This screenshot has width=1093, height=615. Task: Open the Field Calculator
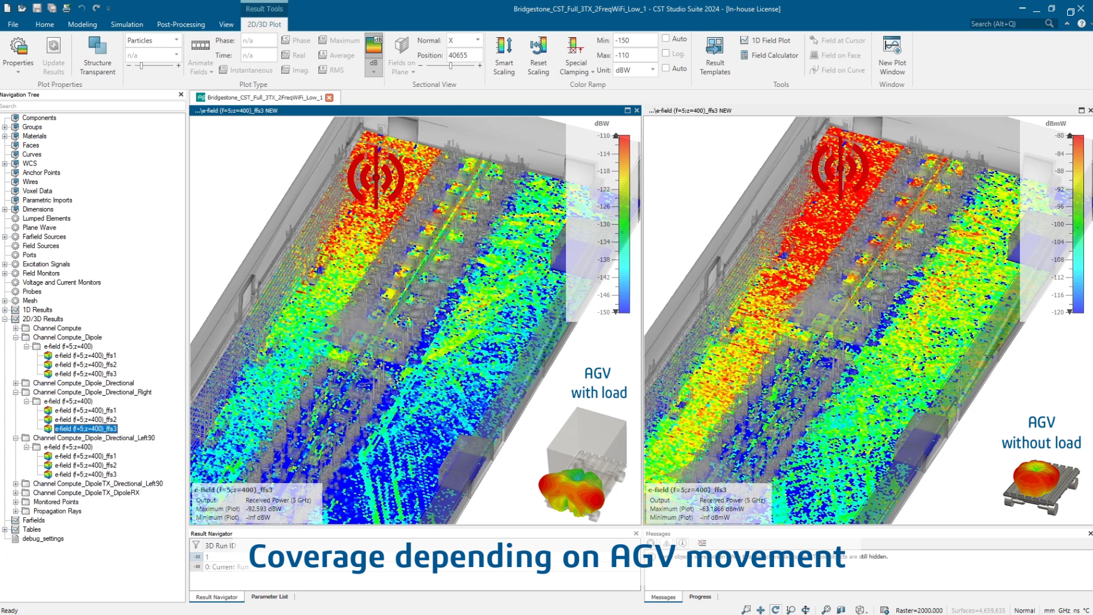click(x=769, y=55)
